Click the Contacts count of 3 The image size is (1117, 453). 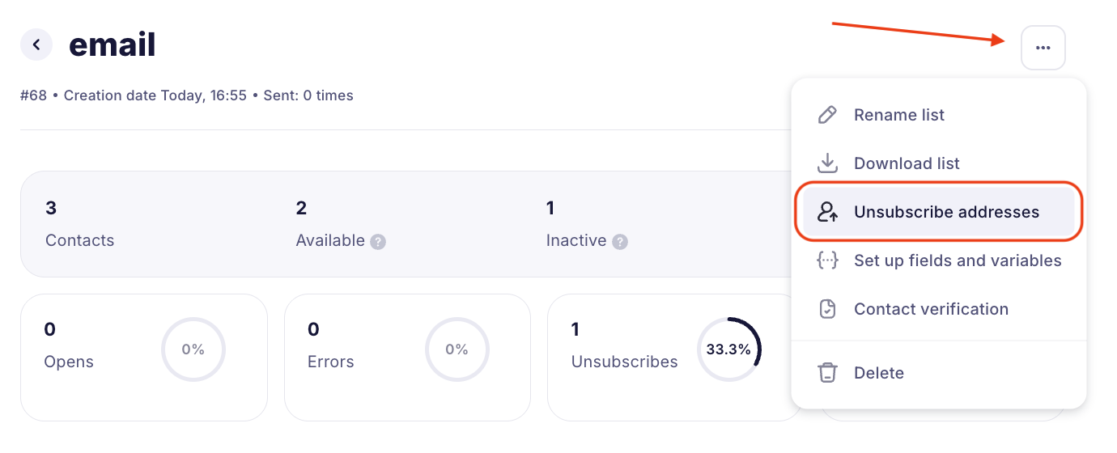(x=51, y=208)
